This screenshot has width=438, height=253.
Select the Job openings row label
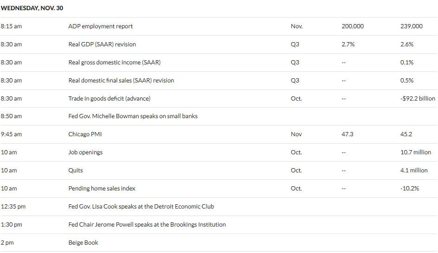[x=85, y=152]
